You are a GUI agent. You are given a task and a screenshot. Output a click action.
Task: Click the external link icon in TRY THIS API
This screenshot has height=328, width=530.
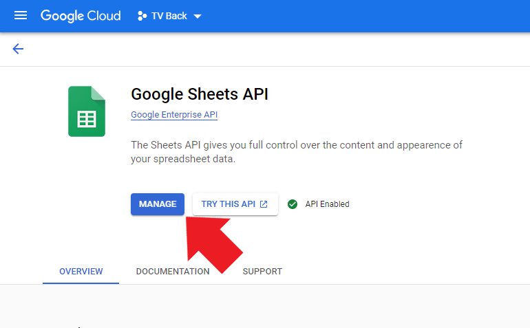(x=264, y=204)
